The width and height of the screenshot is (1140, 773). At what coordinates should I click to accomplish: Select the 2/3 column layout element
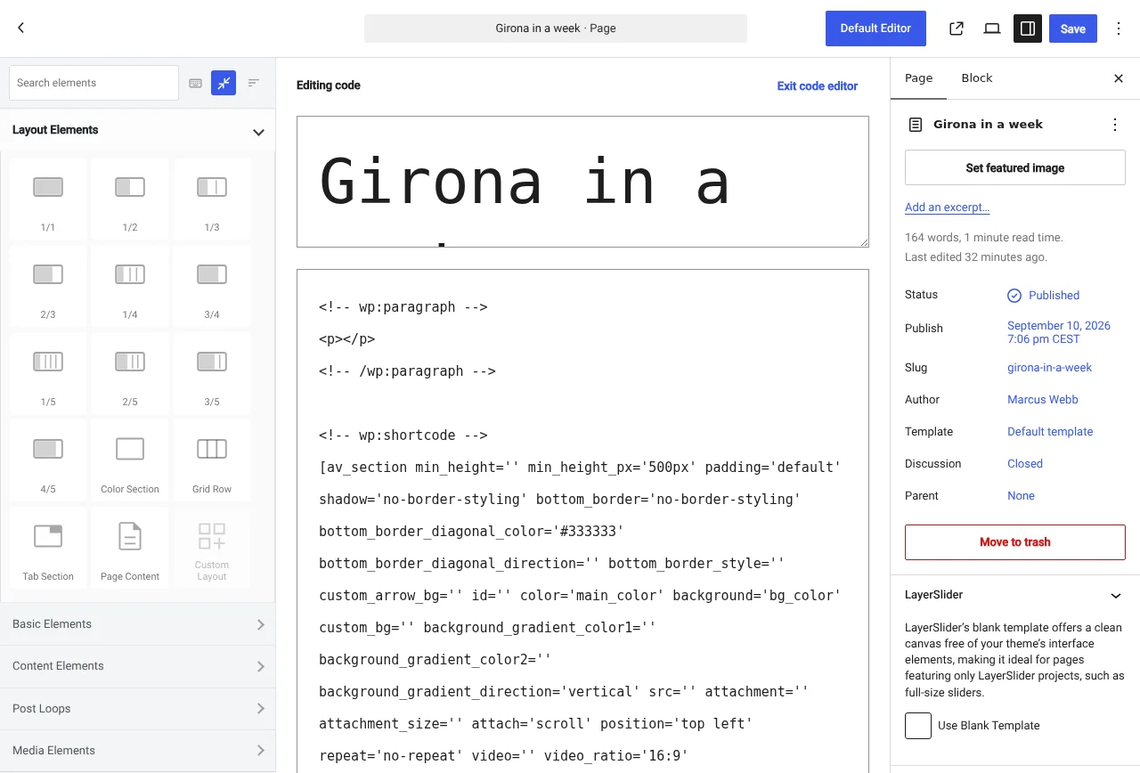48,287
